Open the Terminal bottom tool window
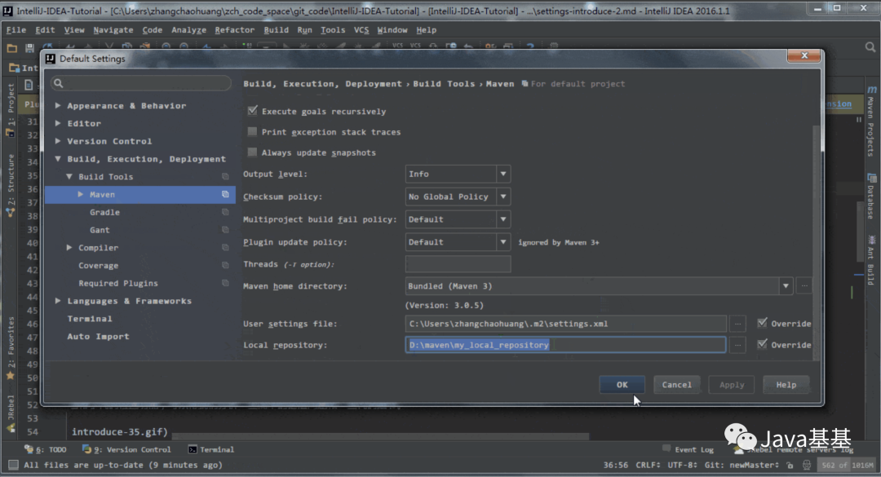Screen dimensions: 881x477 coord(211,449)
